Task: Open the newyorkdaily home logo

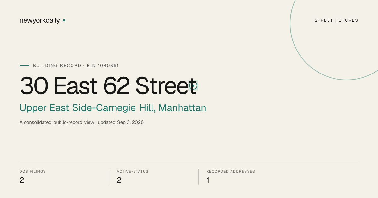Action: pos(40,20)
